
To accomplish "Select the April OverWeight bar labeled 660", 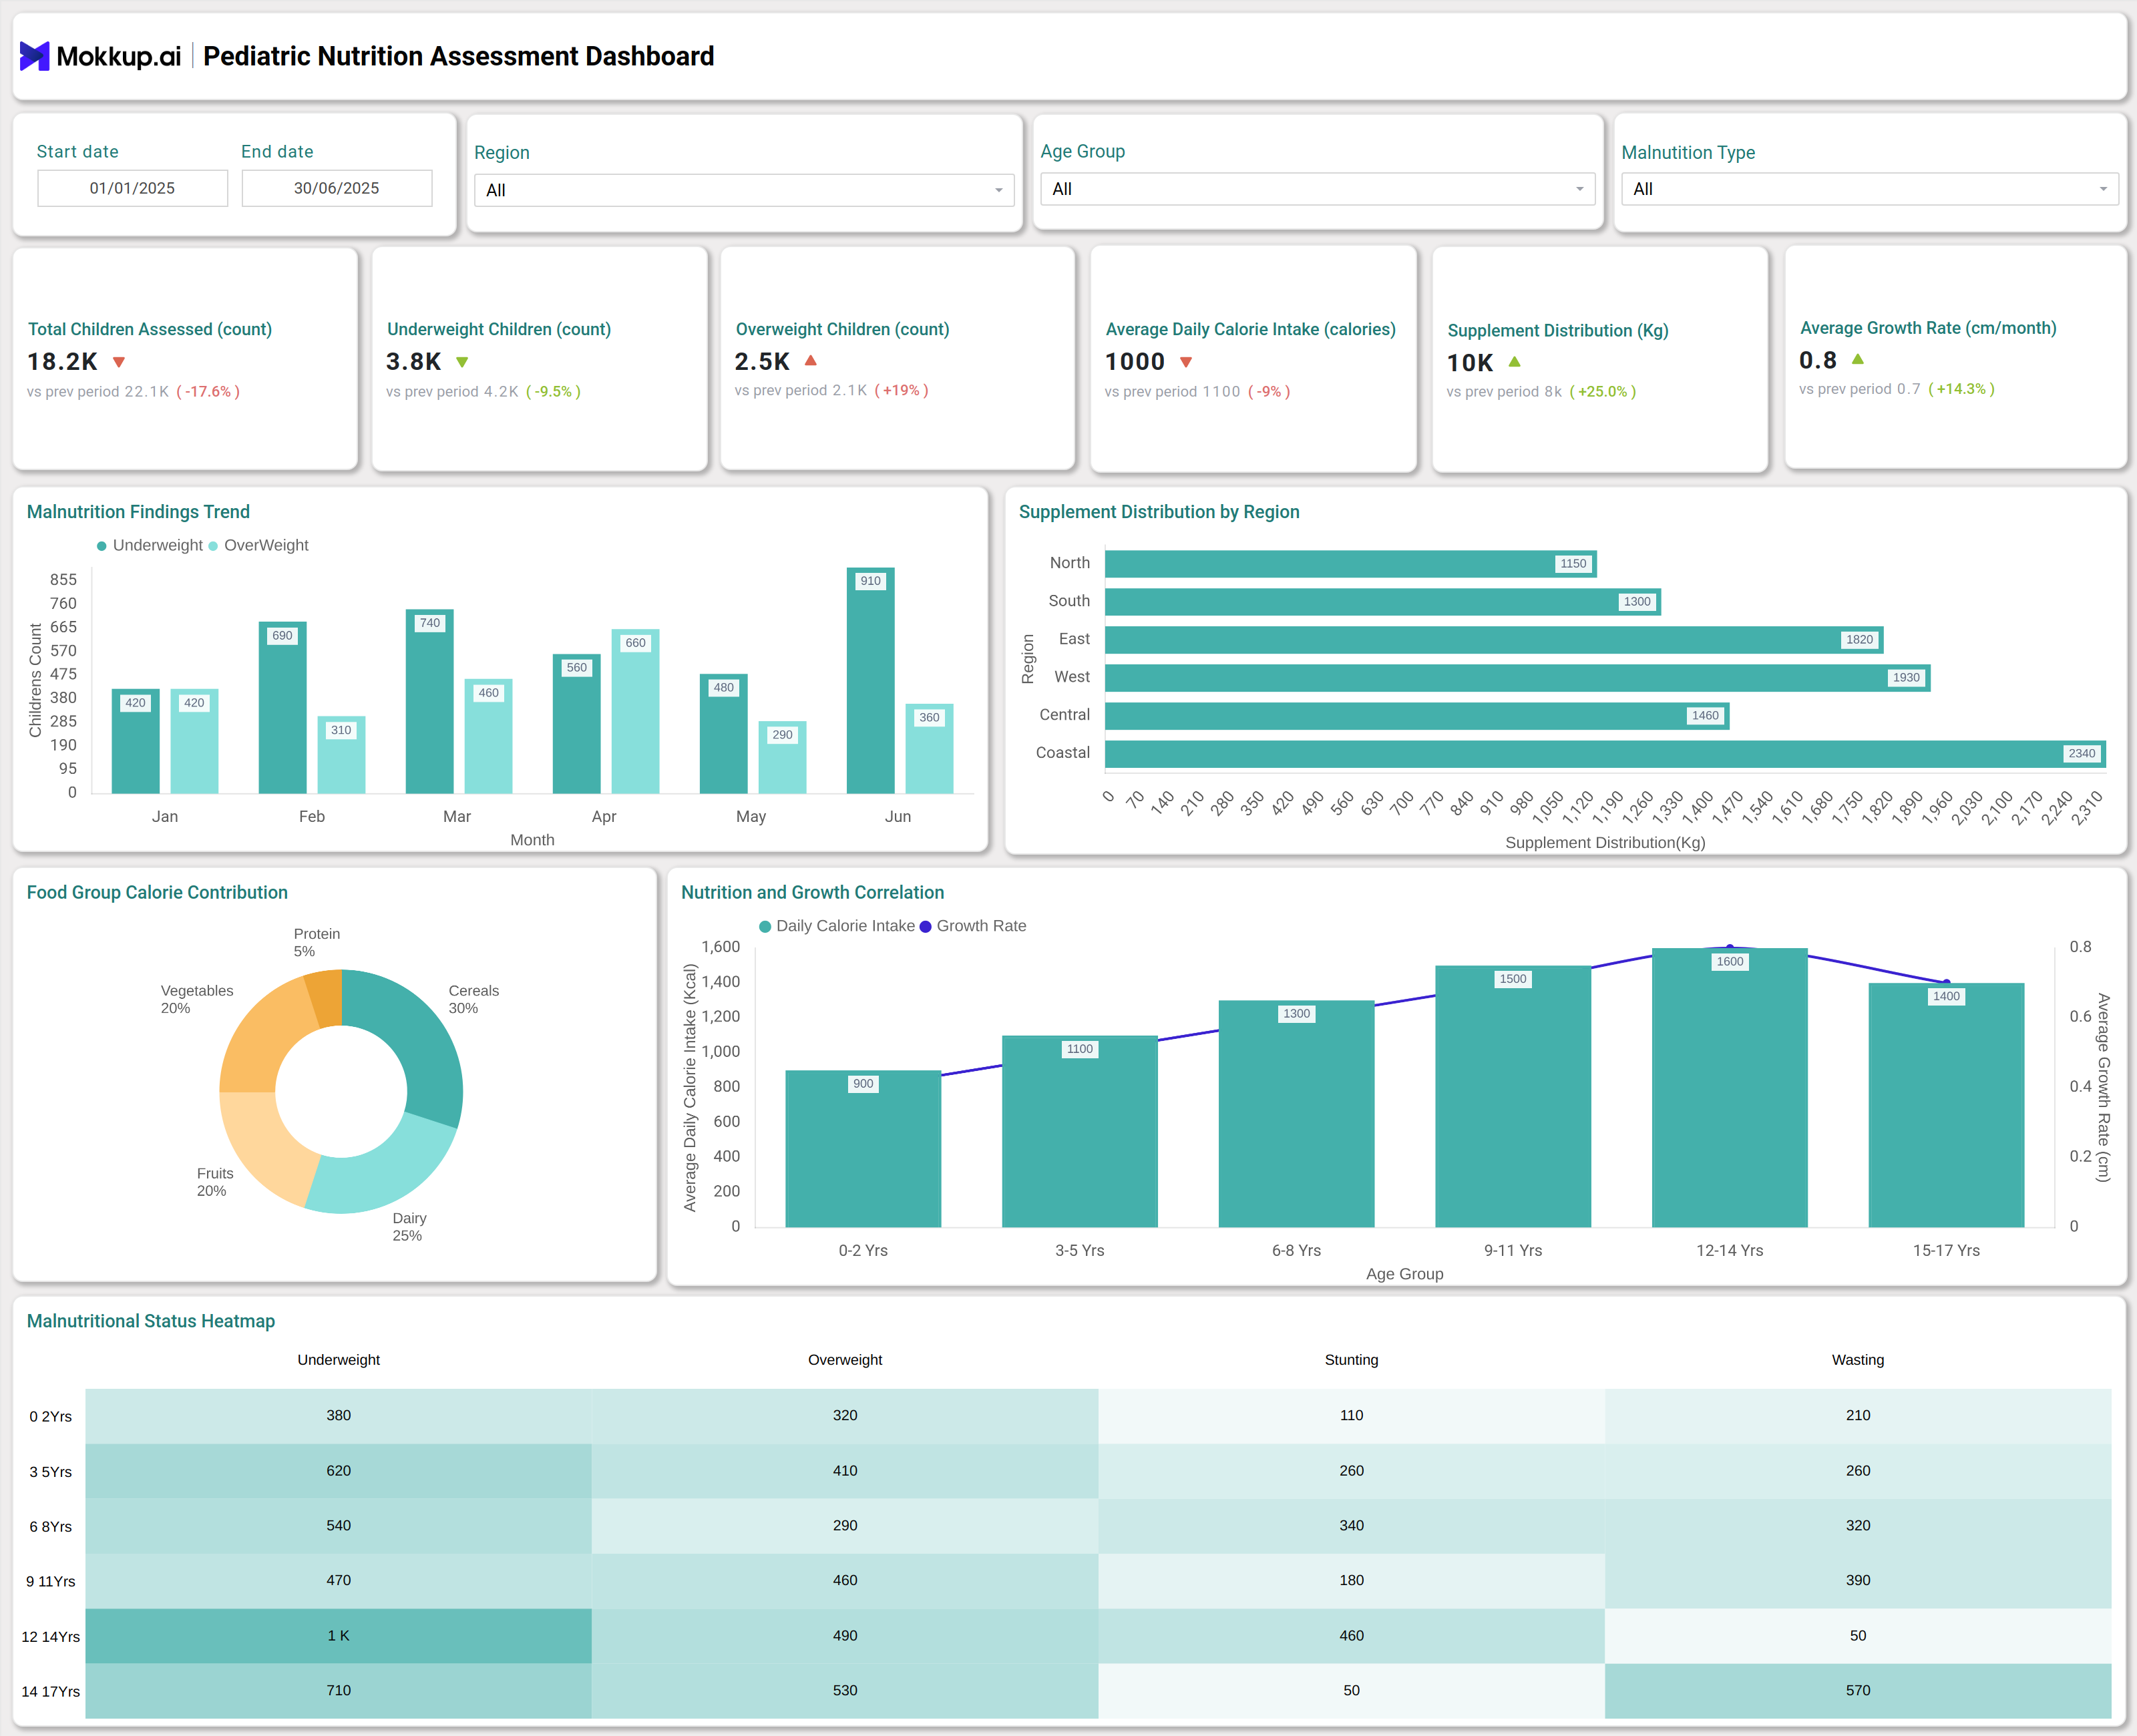I will click(635, 712).
